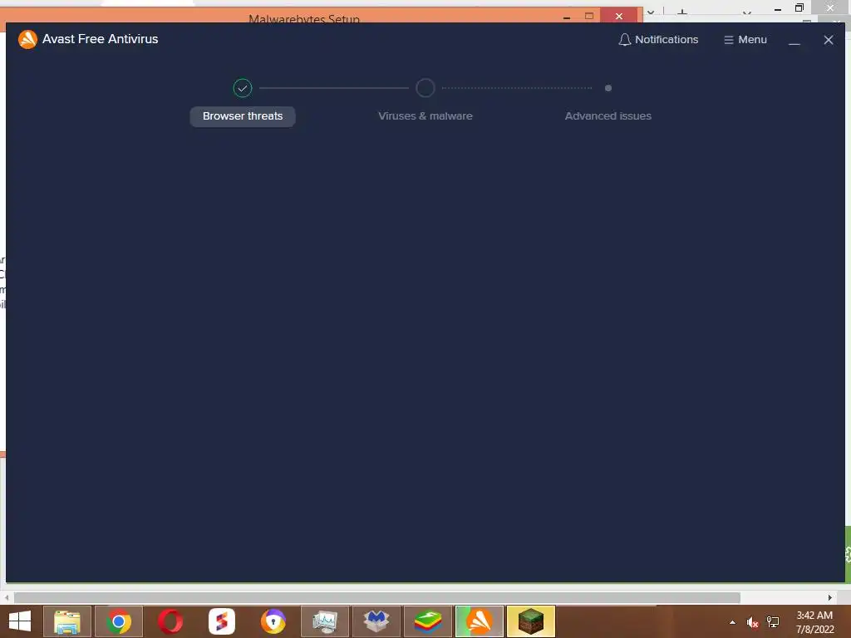
Task: Open BlueStacks from taskbar
Action: tap(428, 621)
